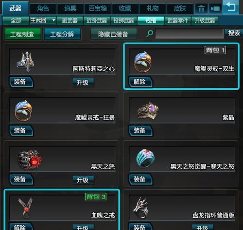Switch to the 副武器 category tab
Screen dimensions: 243x230
(70, 20)
